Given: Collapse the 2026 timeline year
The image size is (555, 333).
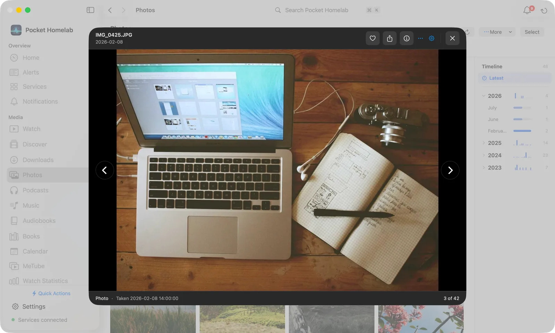Looking at the screenshot, I should coord(484,96).
